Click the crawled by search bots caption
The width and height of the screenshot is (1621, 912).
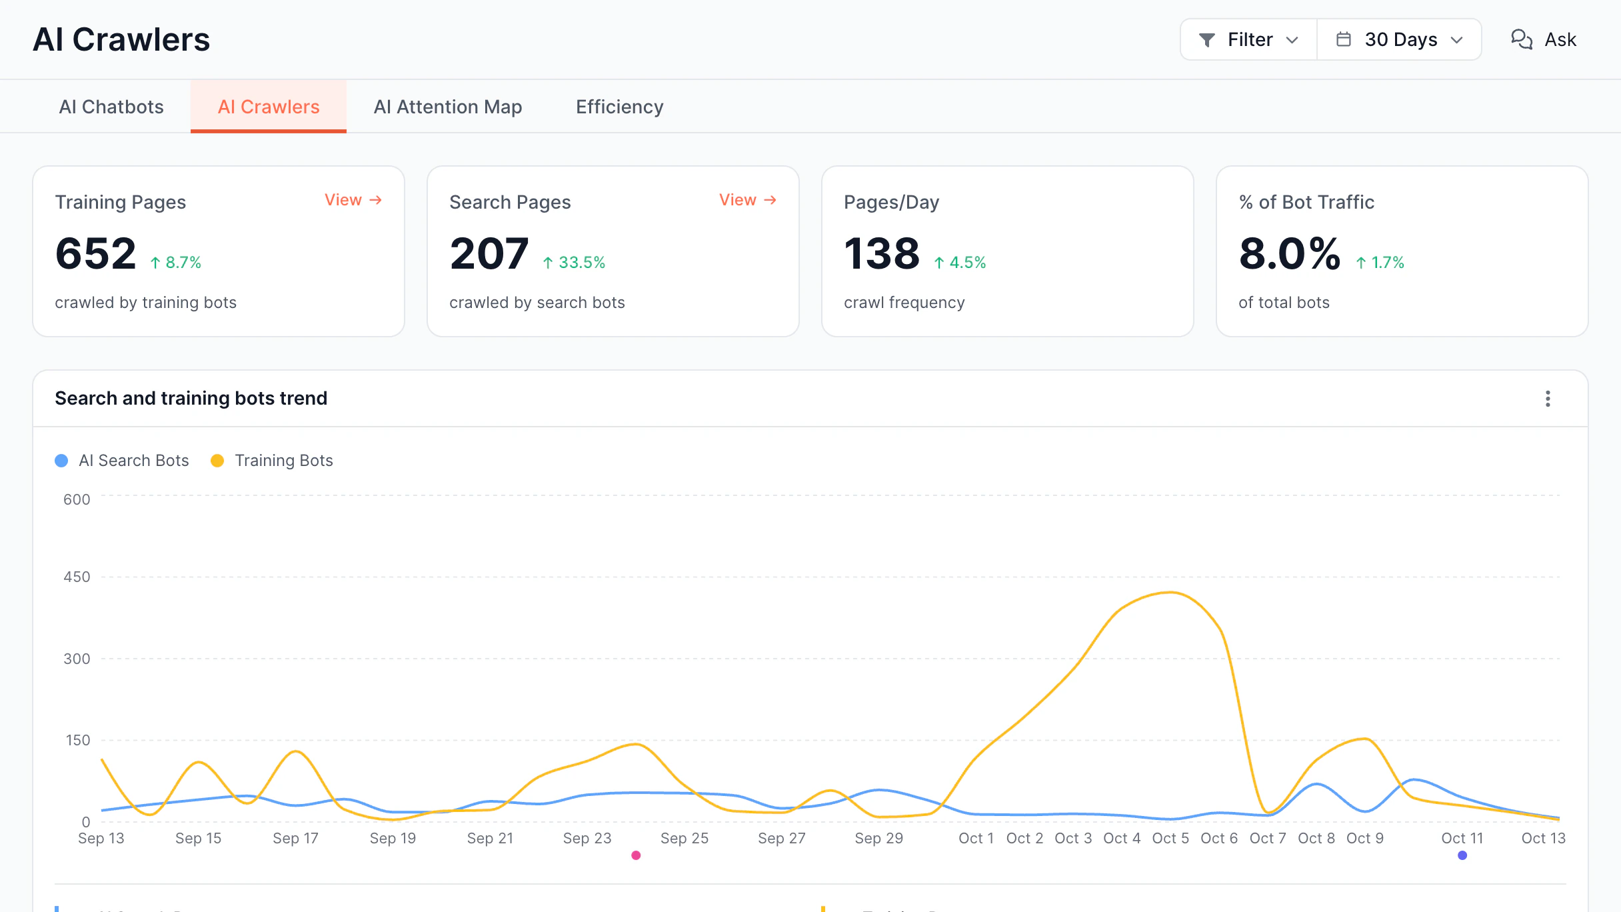point(537,303)
